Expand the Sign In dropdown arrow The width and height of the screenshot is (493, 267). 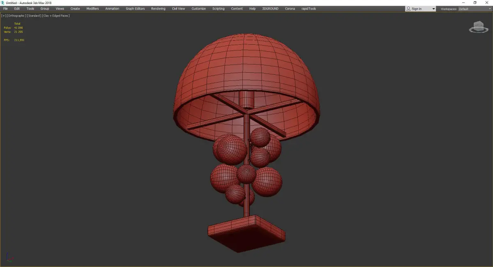[433, 9]
